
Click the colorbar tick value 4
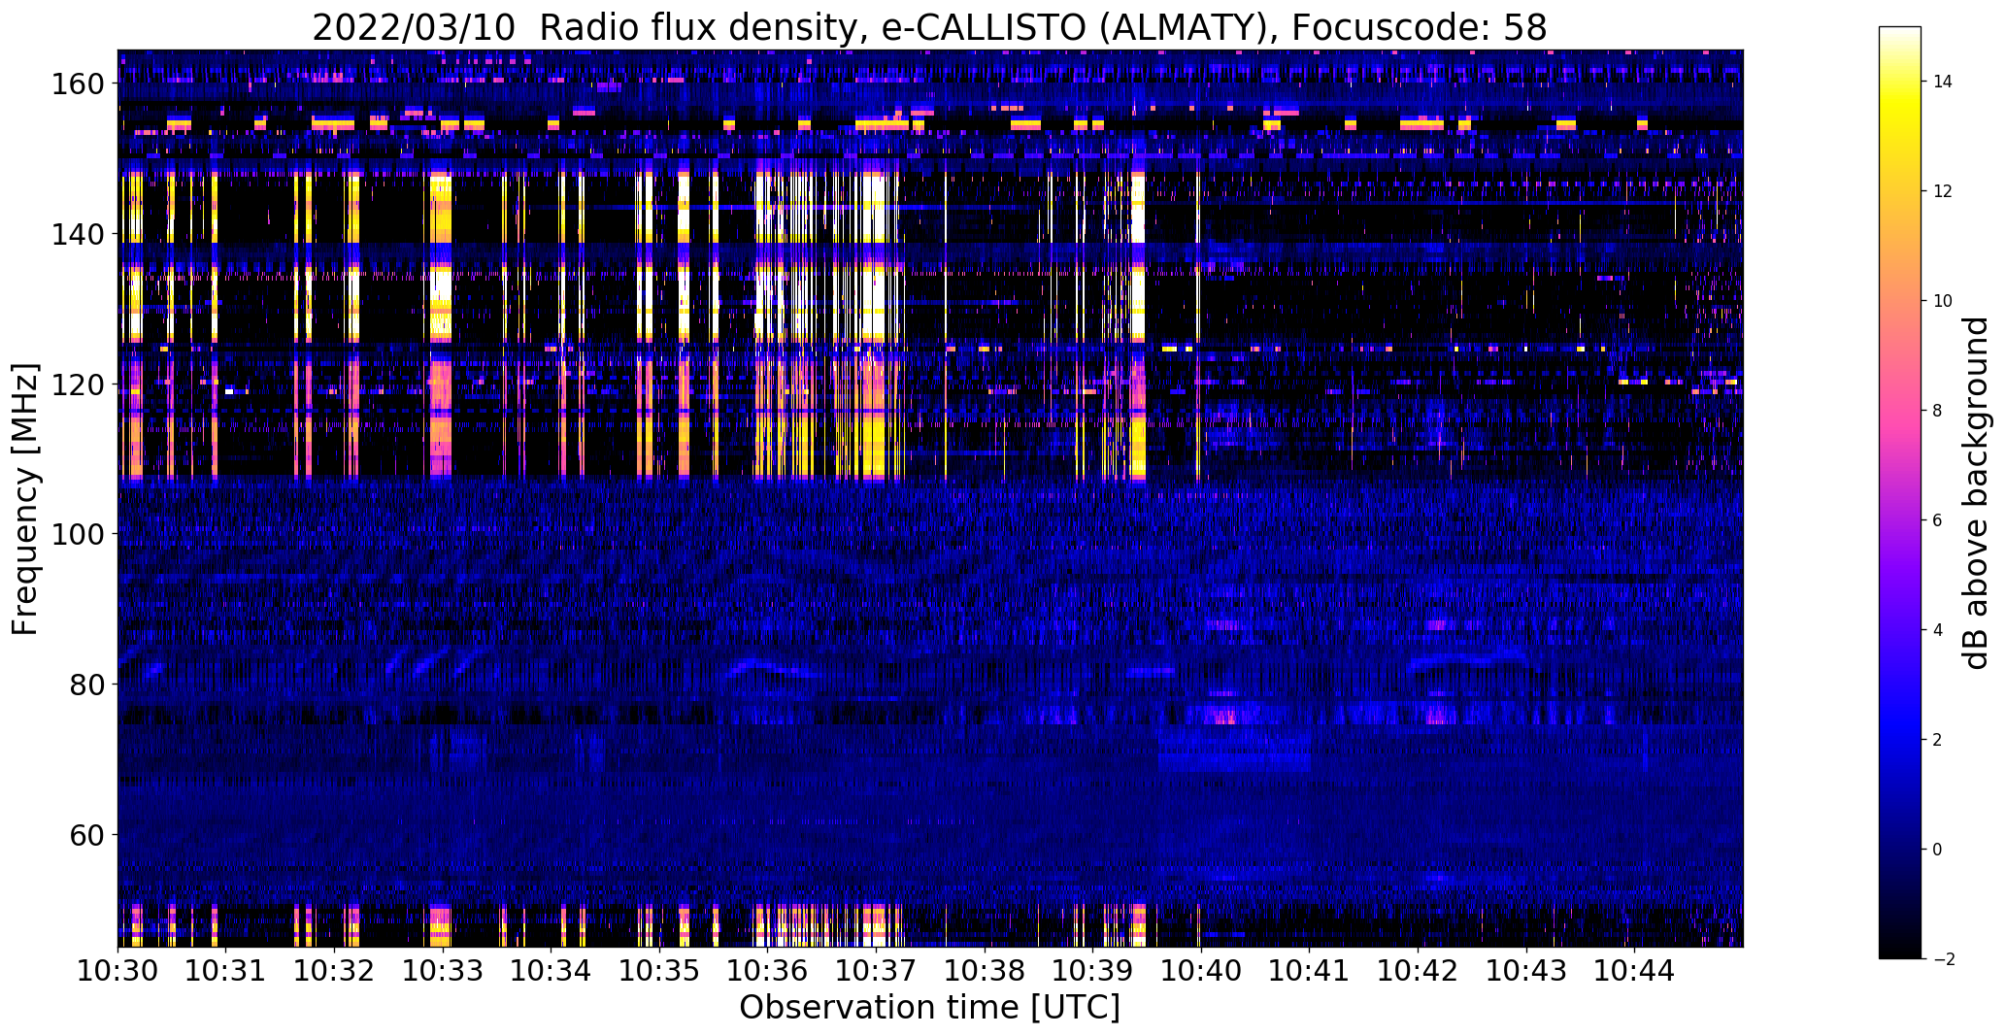(1938, 630)
